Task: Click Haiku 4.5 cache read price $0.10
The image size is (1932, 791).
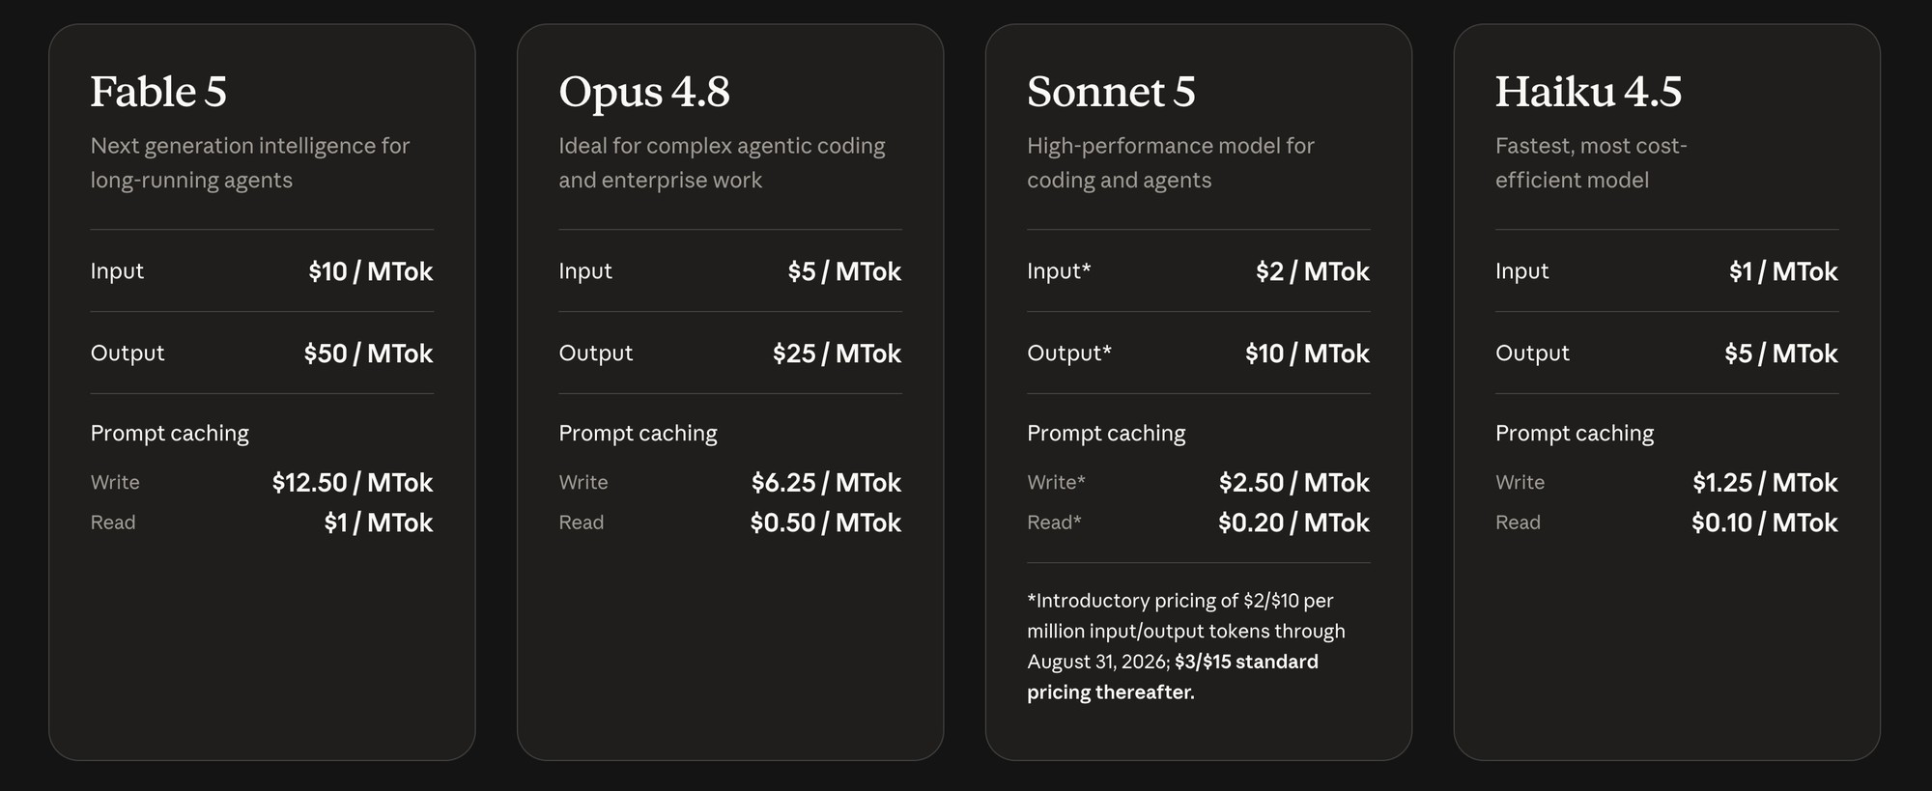Action: tap(1765, 523)
